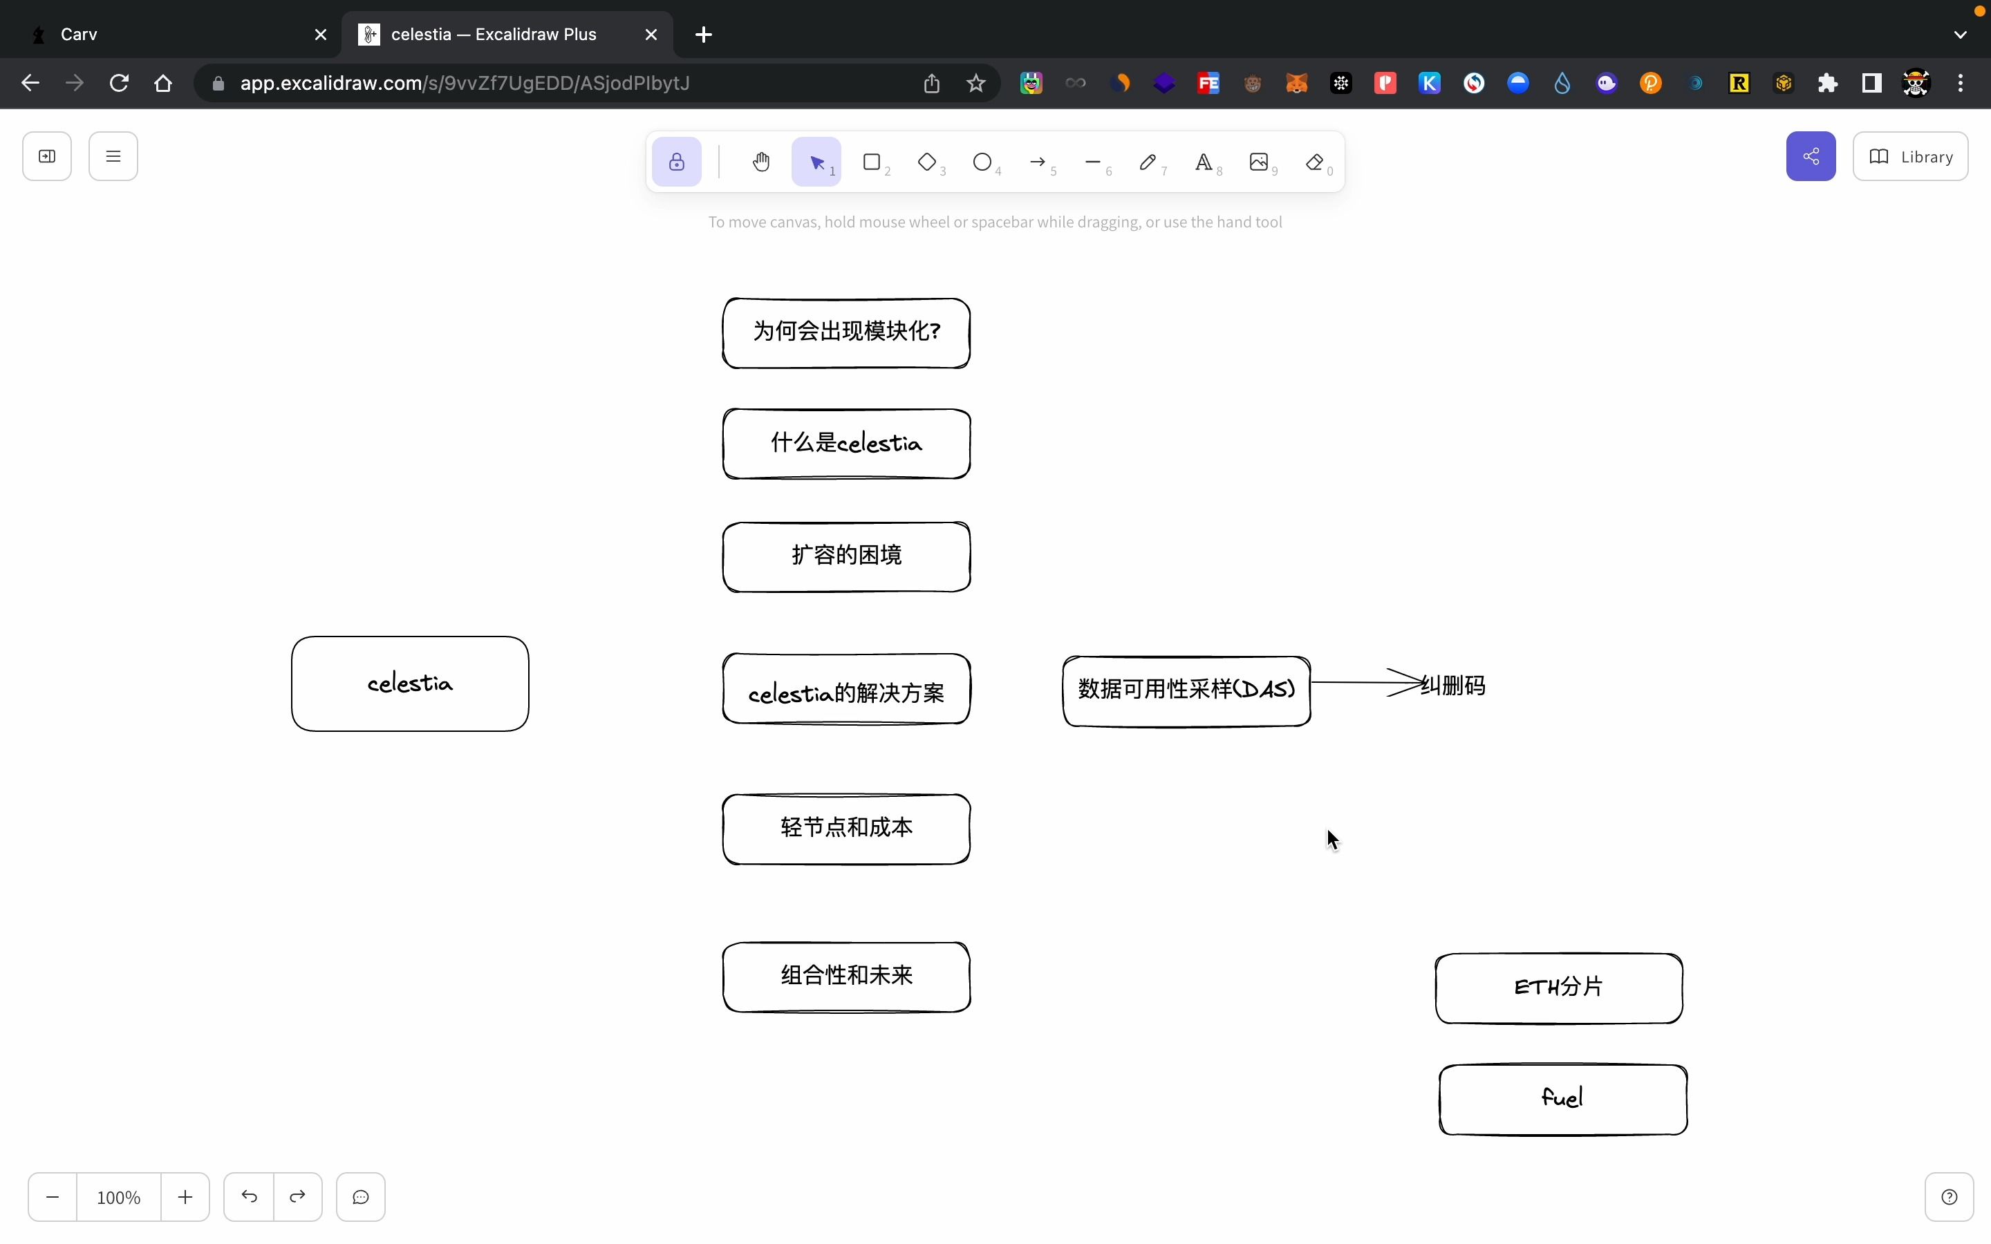Zoom in with the plus button

[185, 1197]
